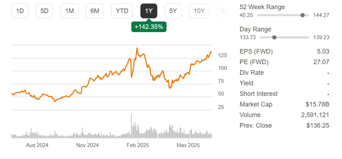The height and width of the screenshot is (159, 342).
Task: Switch chart to 5D range
Action: click(44, 11)
